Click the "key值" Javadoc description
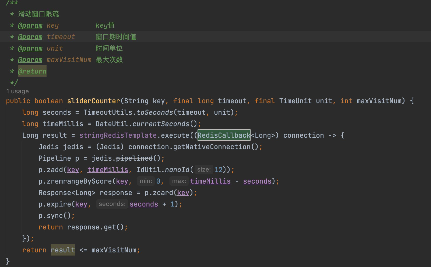The image size is (431, 267). (x=105, y=25)
